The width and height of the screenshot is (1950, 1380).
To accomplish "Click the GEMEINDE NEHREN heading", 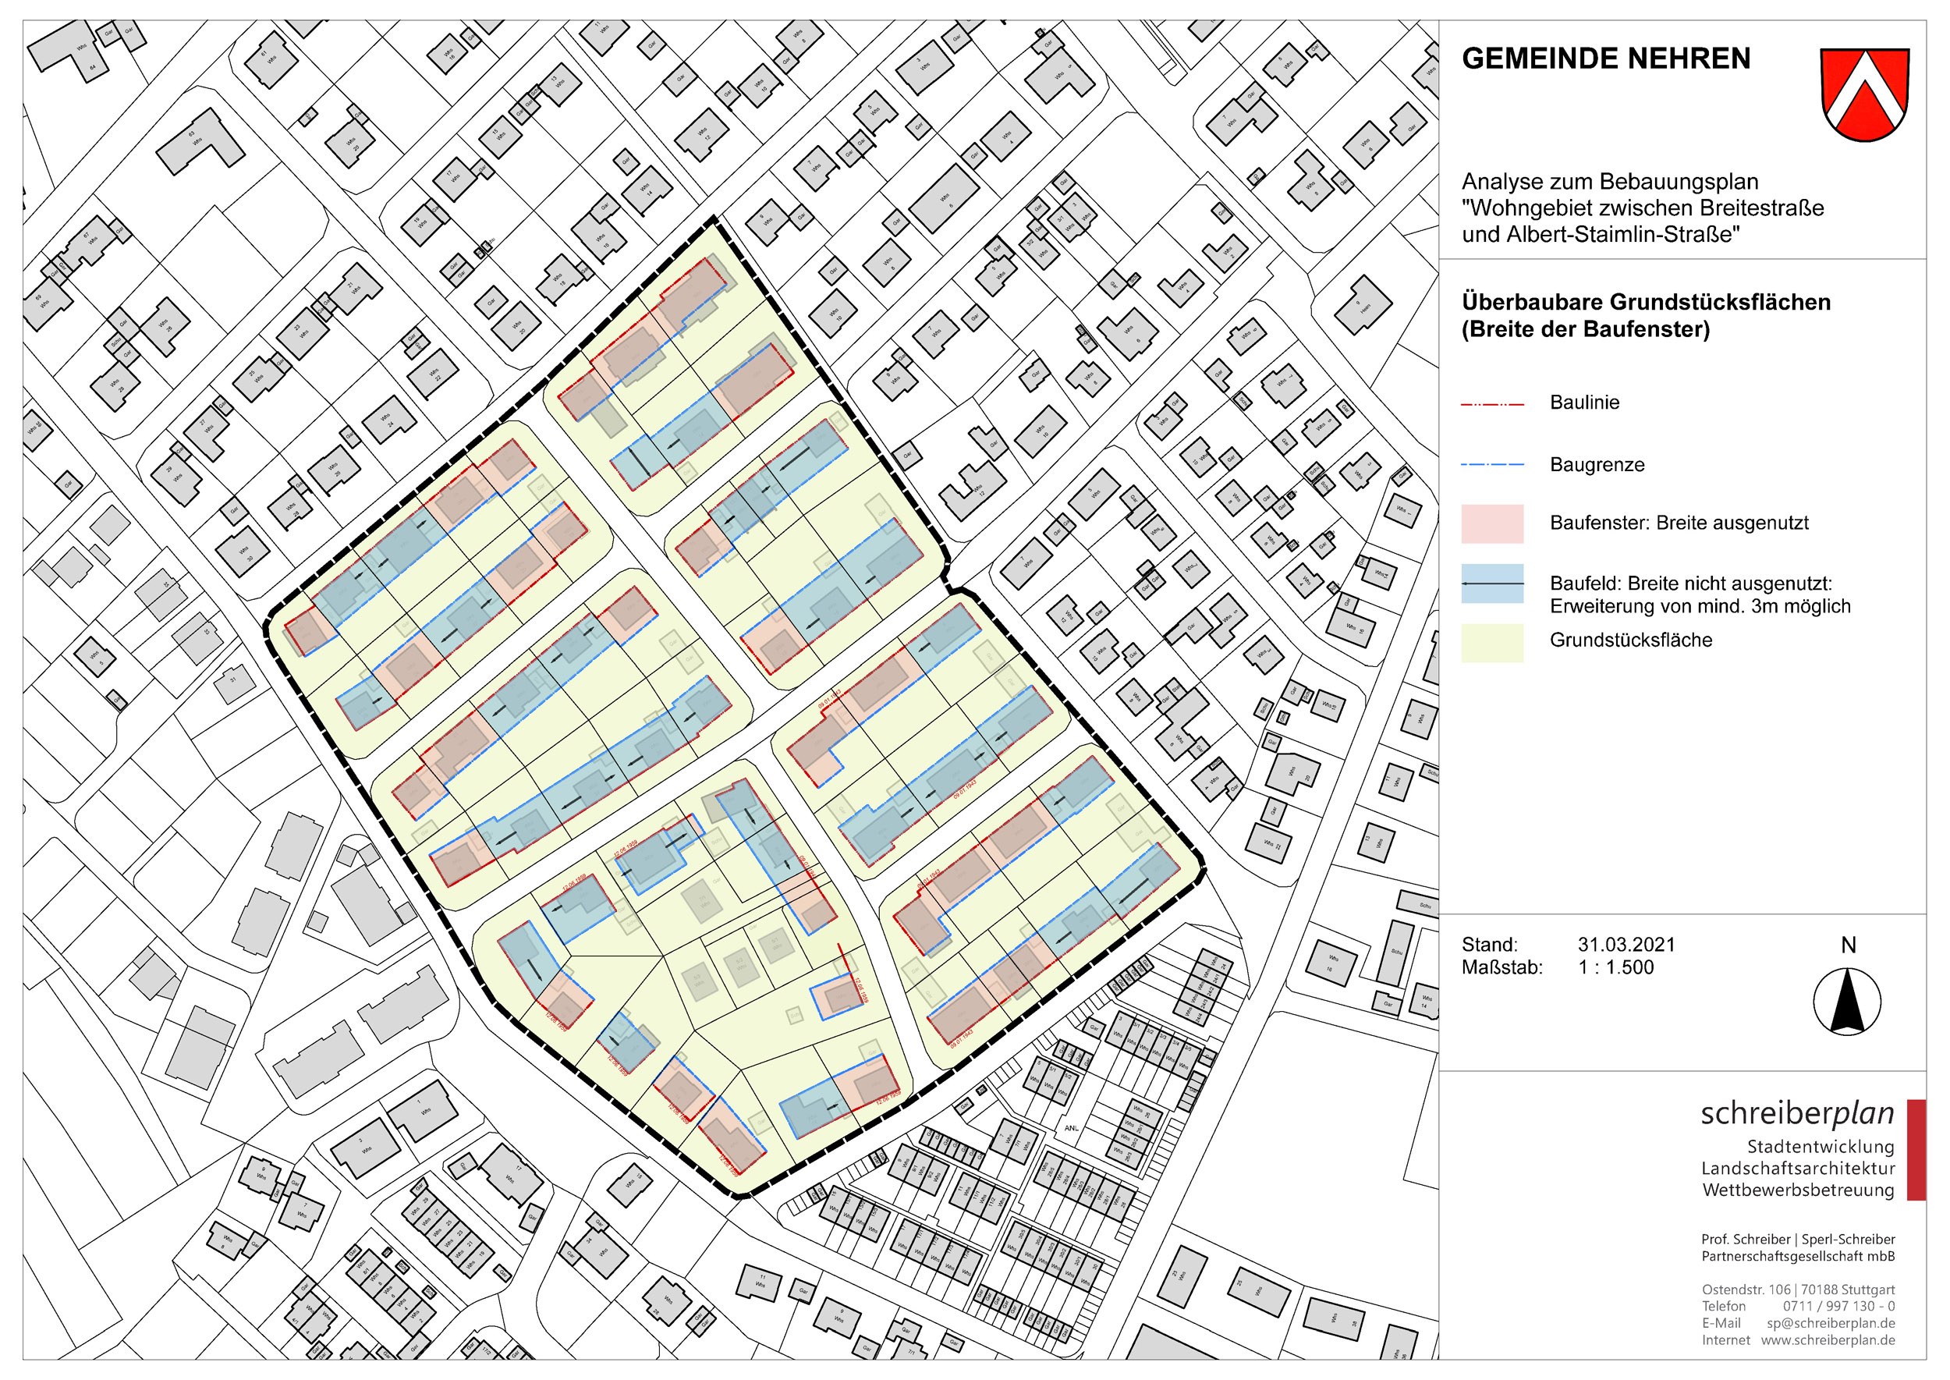I will 1605,59.
